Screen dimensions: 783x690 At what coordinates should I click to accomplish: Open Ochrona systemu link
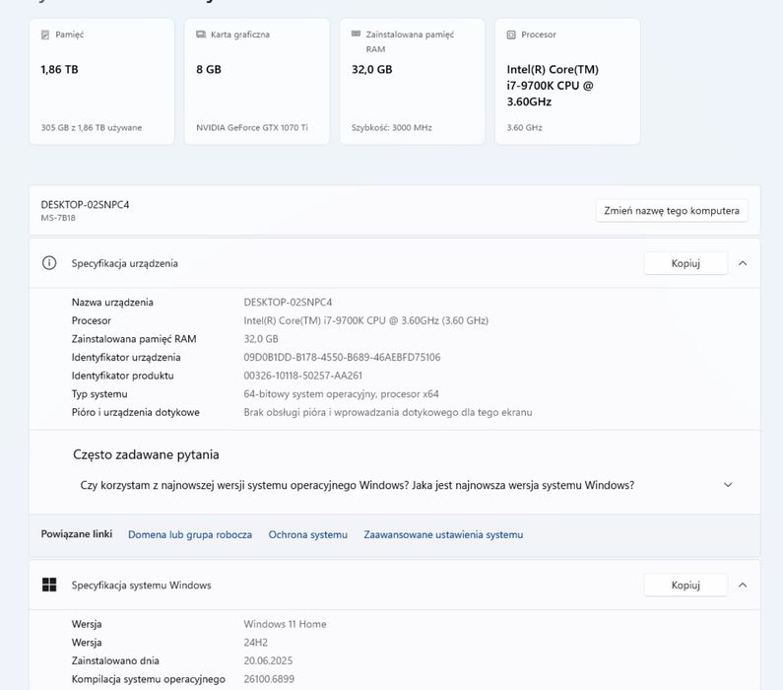307,534
